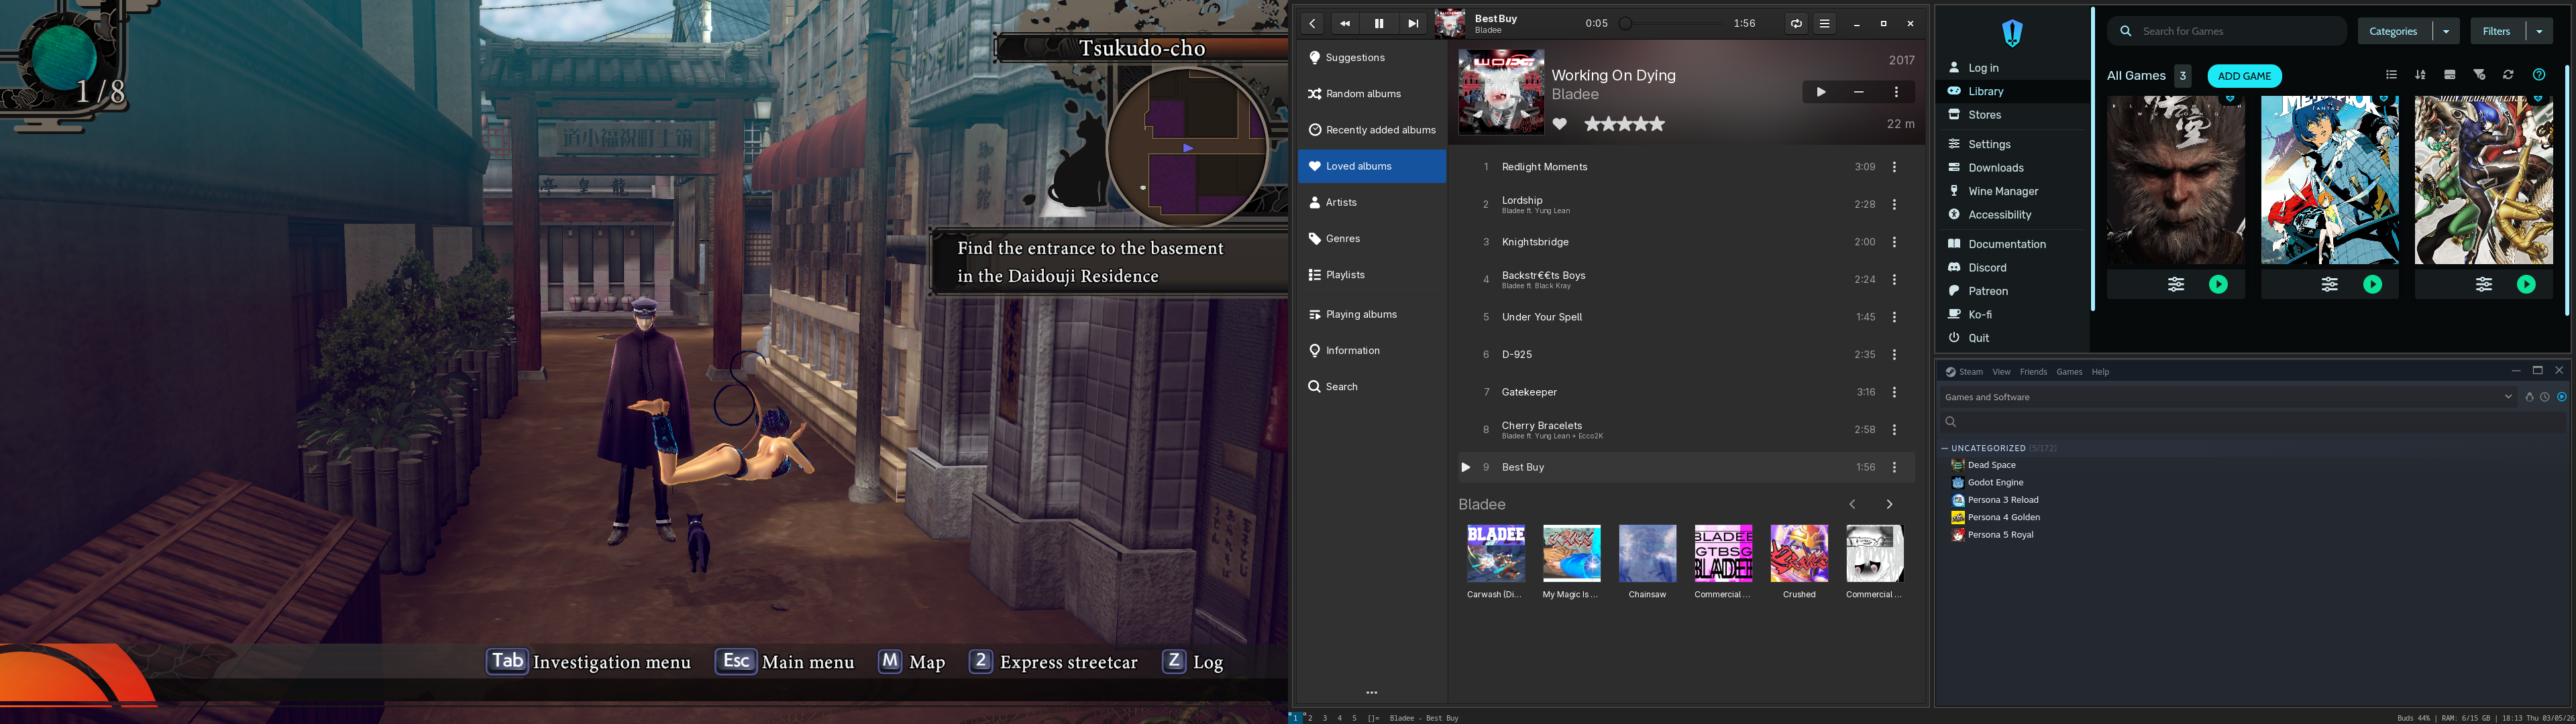Toggle the repeat playback button
The image size is (2576, 724).
click(1796, 24)
